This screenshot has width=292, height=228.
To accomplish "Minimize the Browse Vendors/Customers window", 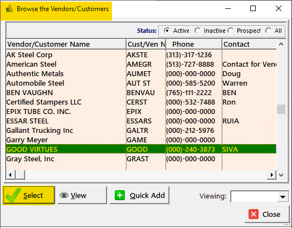I will point(228,8).
